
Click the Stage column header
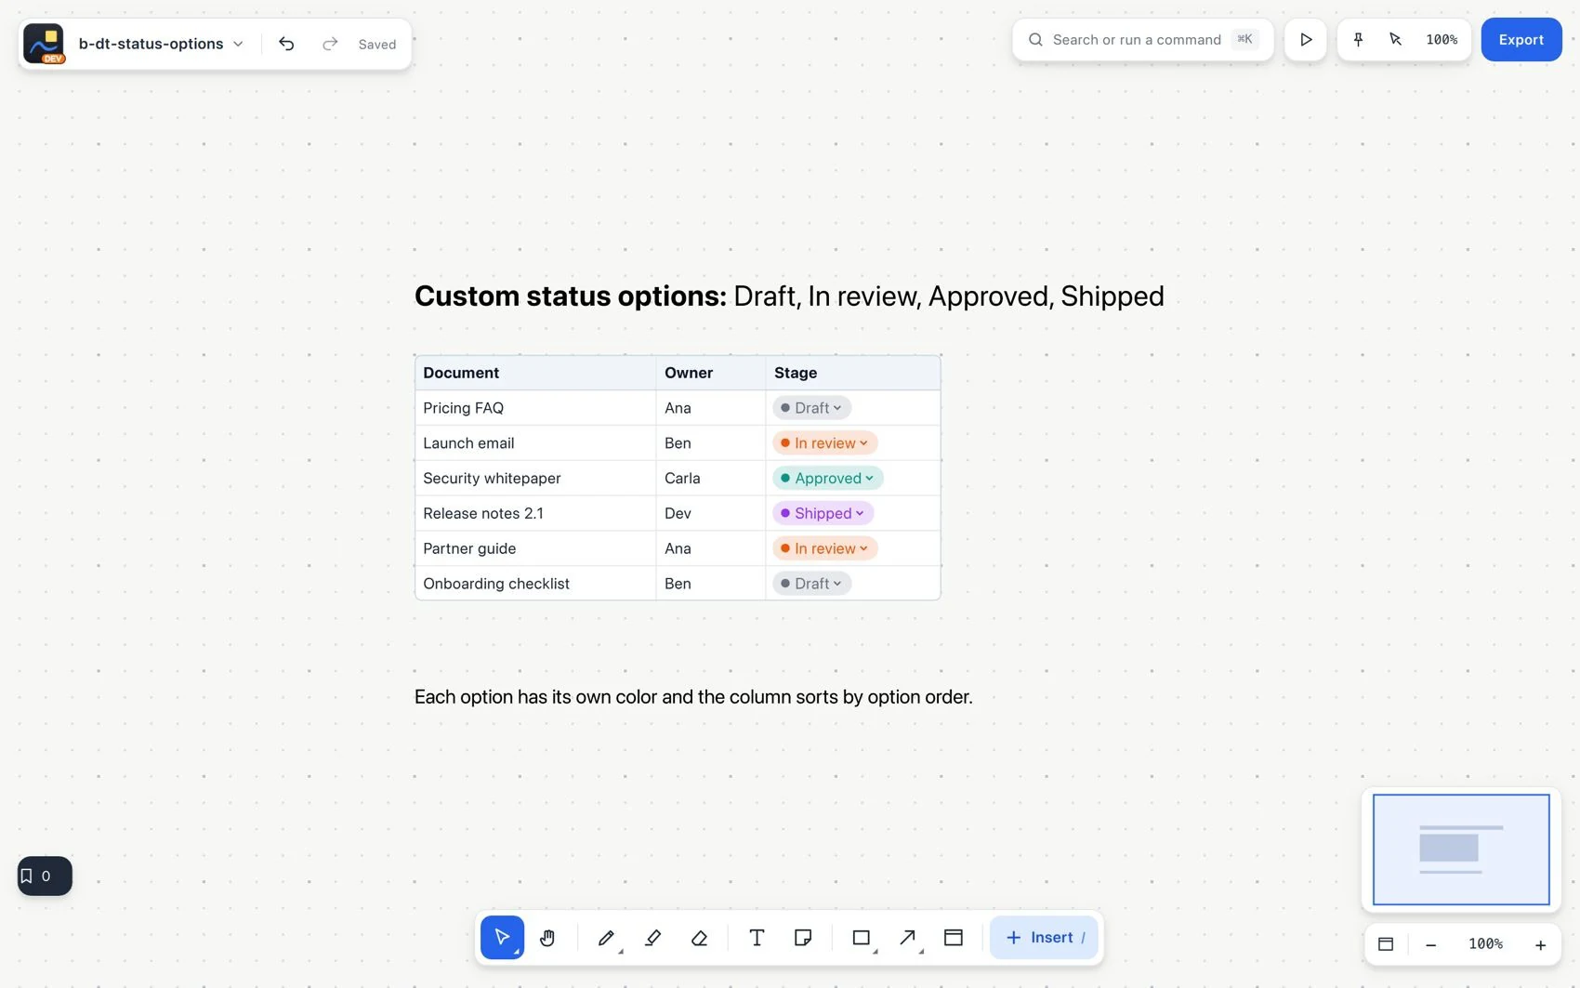click(x=852, y=373)
